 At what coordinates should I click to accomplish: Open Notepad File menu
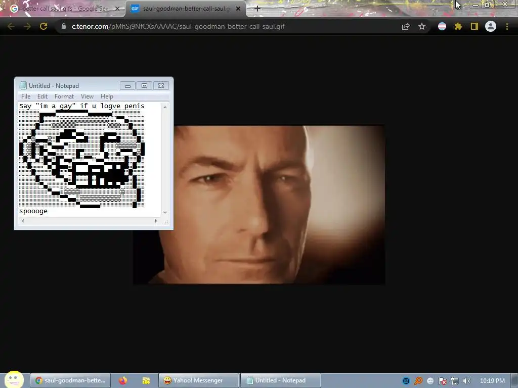(26, 96)
